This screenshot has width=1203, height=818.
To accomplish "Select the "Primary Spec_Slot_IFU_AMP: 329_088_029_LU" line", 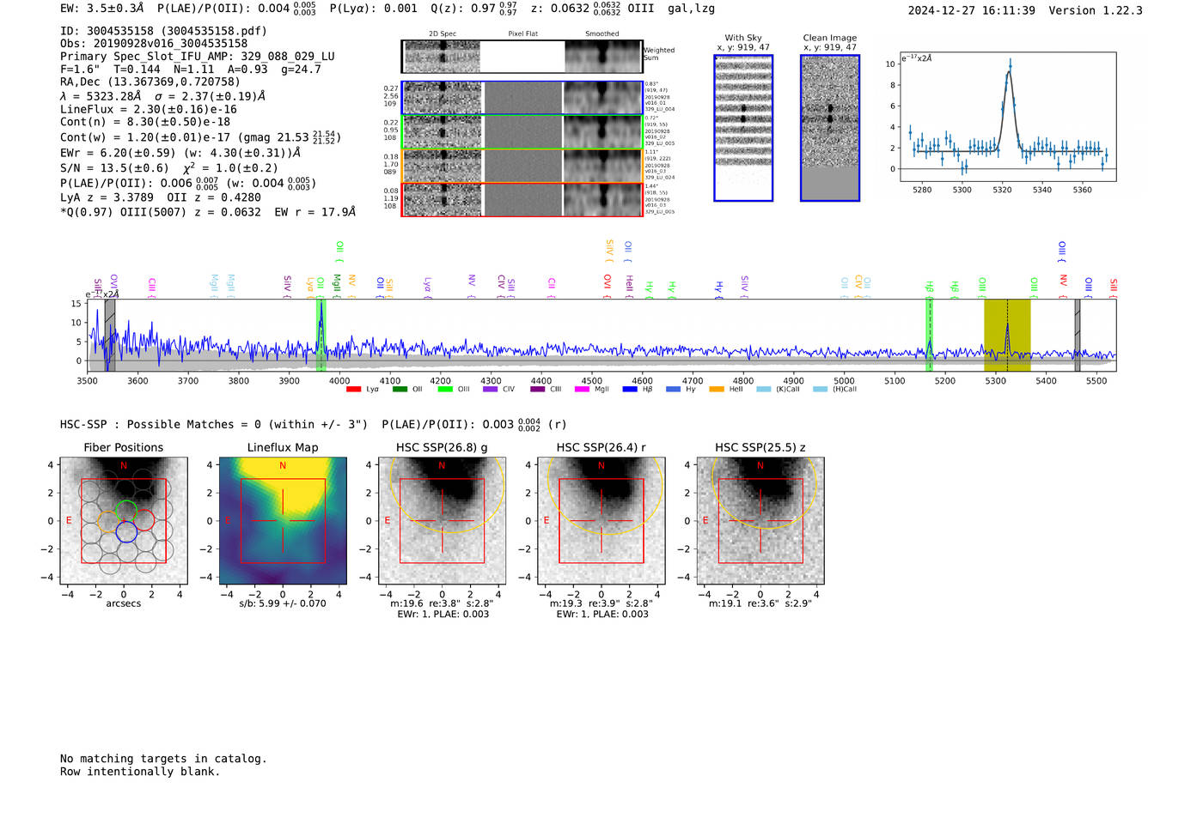I will click(x=198, y=57).
